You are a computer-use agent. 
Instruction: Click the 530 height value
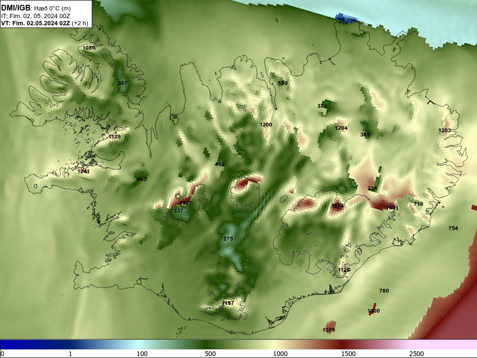point(282,83)
